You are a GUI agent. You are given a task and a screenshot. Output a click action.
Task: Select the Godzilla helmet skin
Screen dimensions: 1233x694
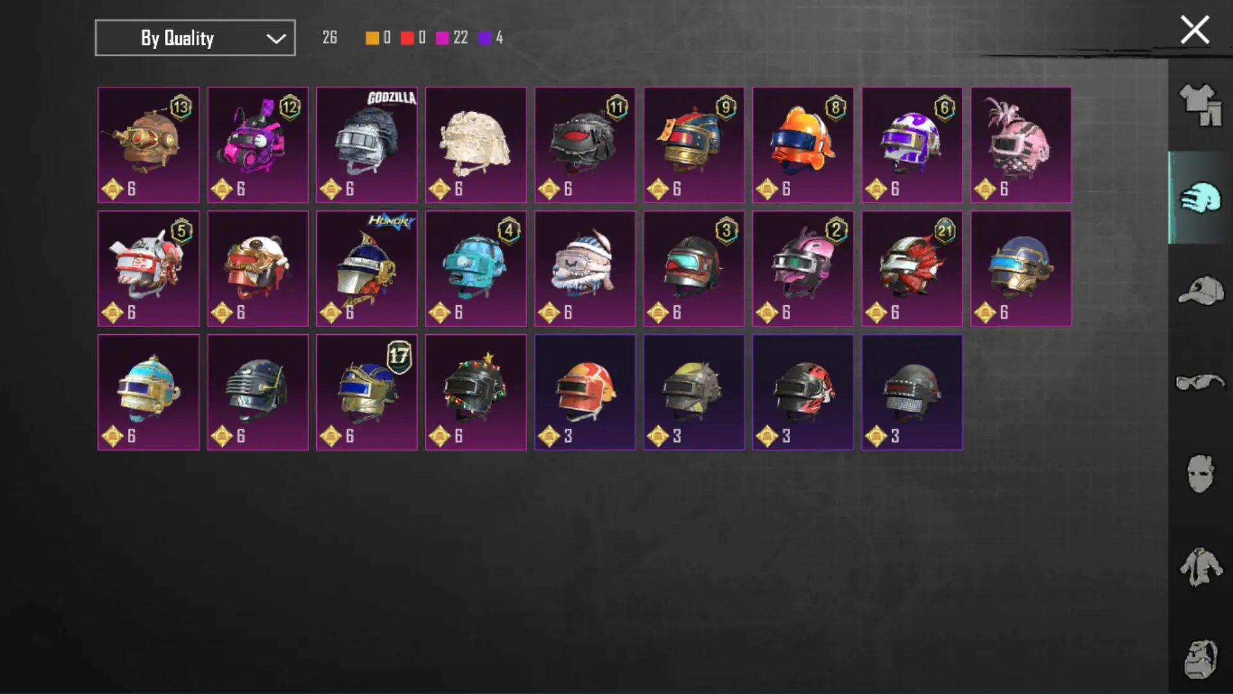tap(367, 145)
